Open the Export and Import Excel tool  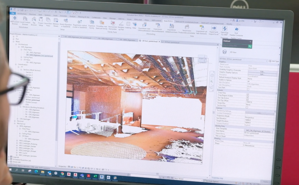coord(213,30)
